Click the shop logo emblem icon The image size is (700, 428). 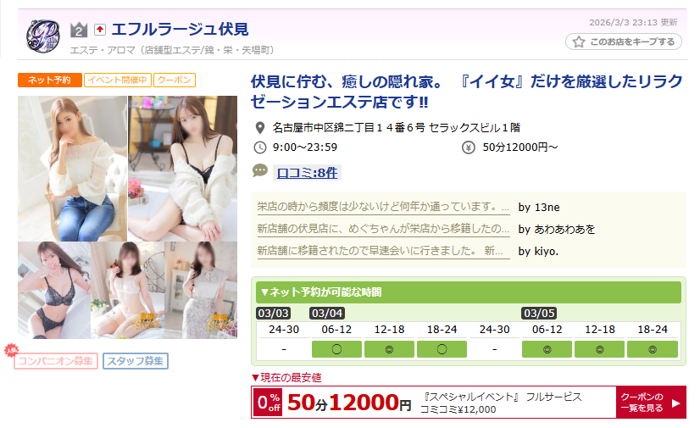coord(43,36)
